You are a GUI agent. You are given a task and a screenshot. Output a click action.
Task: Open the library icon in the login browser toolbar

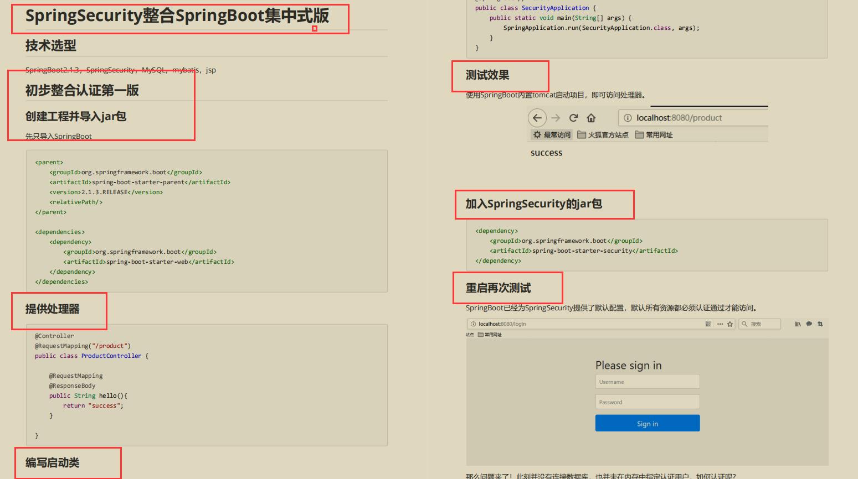[x=798, y=324]
